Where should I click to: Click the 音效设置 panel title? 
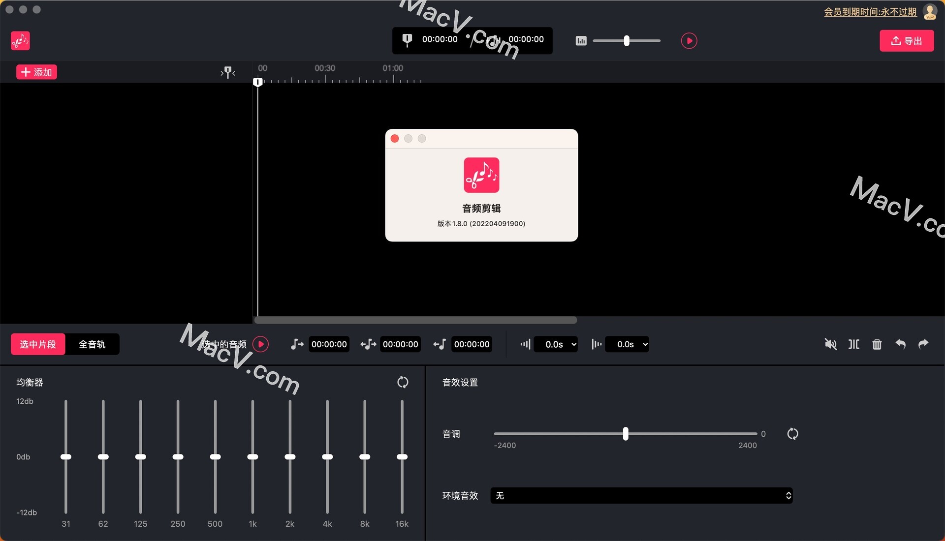pos(460,382)
